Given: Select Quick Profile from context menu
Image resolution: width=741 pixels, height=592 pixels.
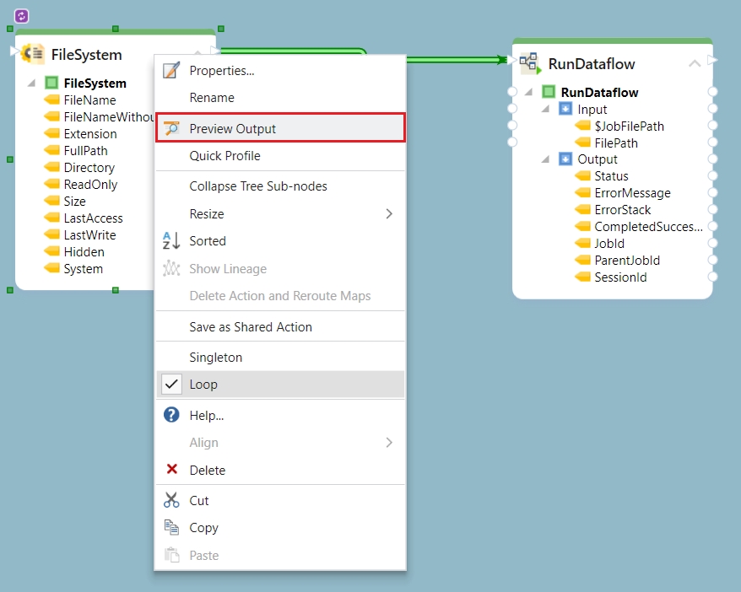Looking at the screenshot, I should pyautogui.click(x=224, y=156).
